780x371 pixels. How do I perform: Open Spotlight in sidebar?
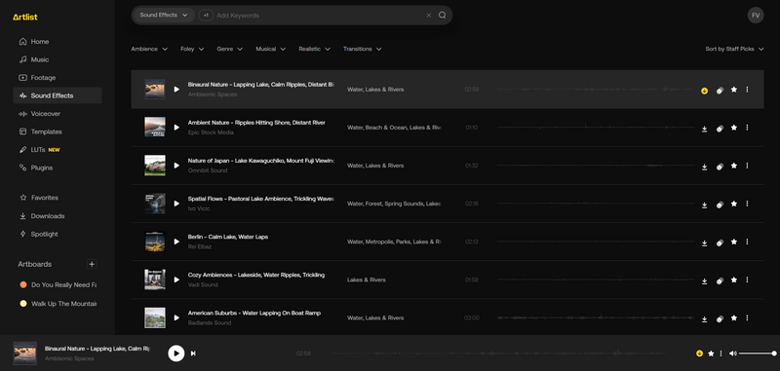click(x=58, y=234)
